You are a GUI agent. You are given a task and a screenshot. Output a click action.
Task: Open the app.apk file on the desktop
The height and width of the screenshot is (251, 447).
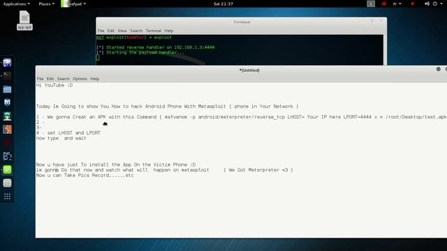(x=24, y=20)
